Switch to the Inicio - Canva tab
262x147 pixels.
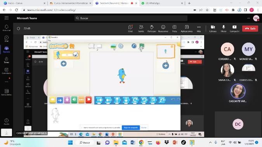24,3
